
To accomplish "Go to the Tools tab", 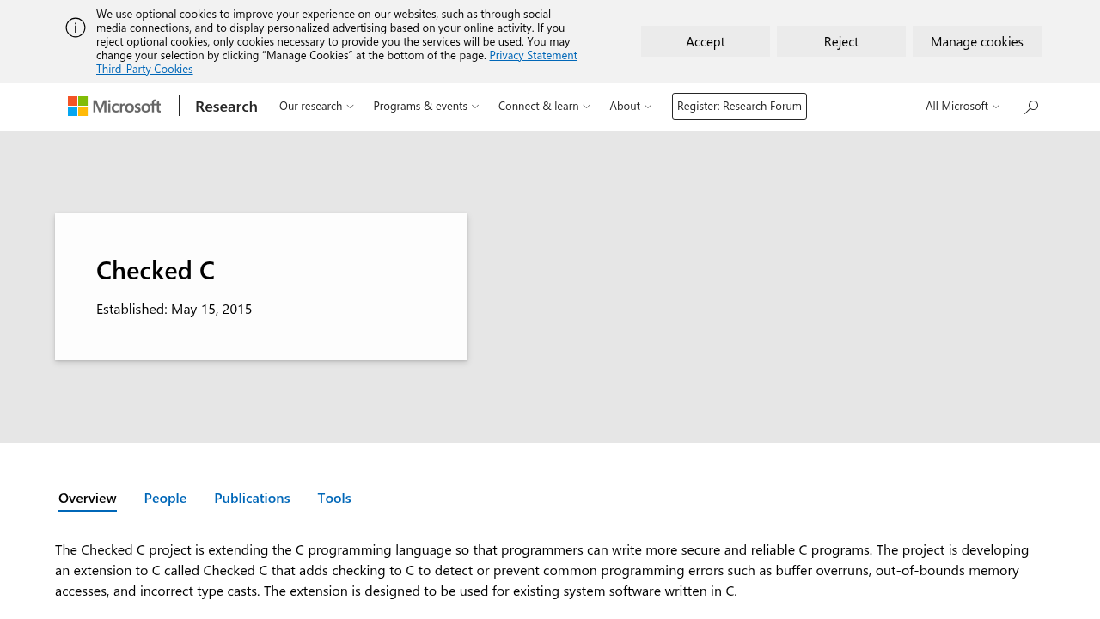I will (334, 499).
